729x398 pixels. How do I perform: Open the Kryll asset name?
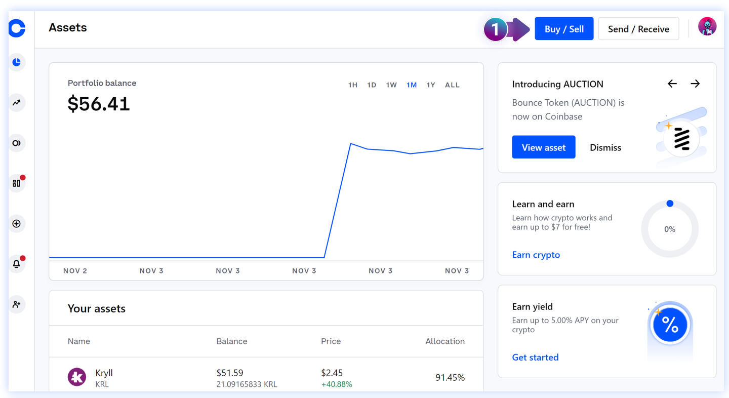click(x=104, y=373)
